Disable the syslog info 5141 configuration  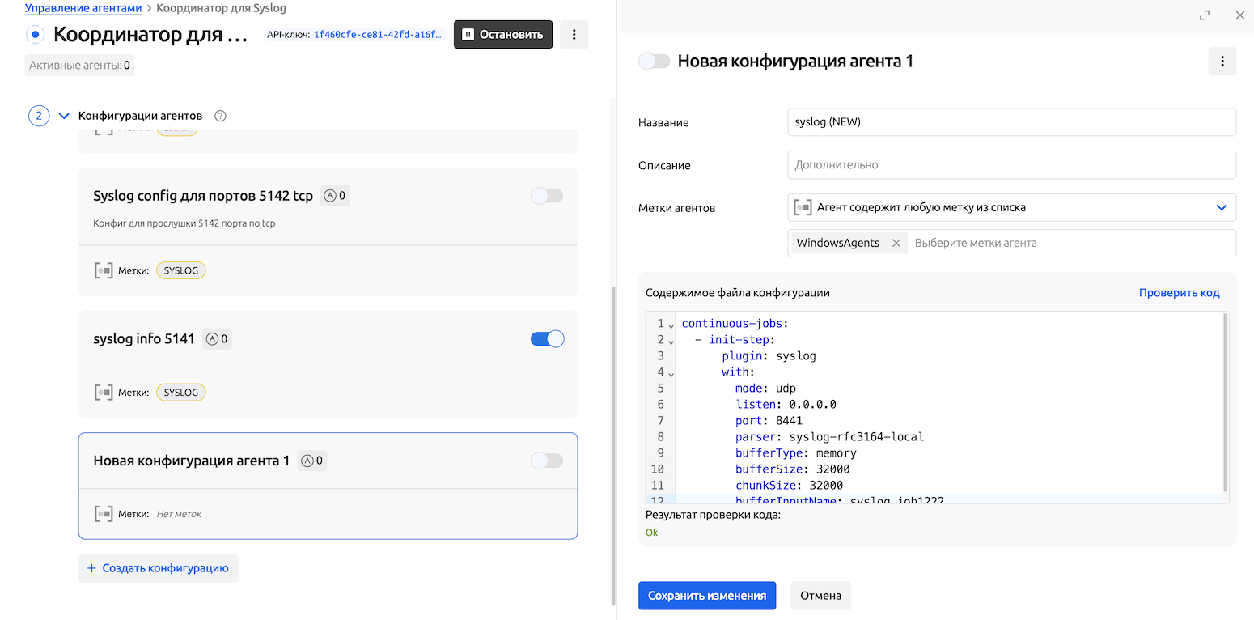pos(547,339)
